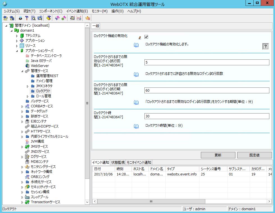Switch to the 状態監視 tab

118,162
